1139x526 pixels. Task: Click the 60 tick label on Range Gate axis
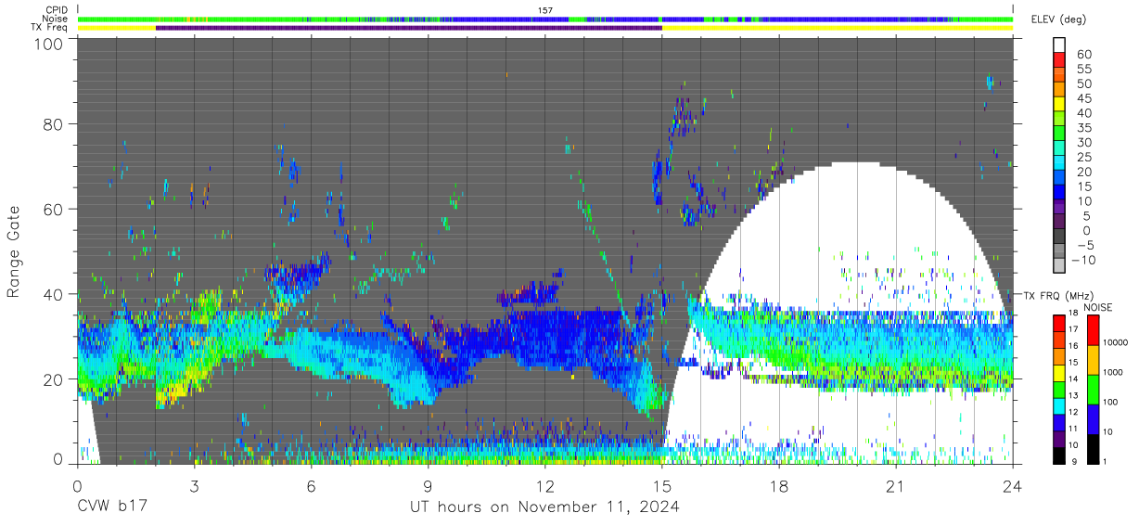click(x=54, y=209)
